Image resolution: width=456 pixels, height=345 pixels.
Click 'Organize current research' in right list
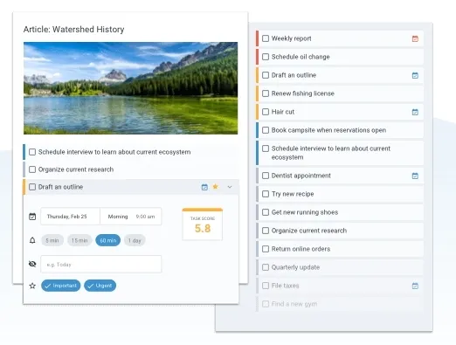coord(309,231)
